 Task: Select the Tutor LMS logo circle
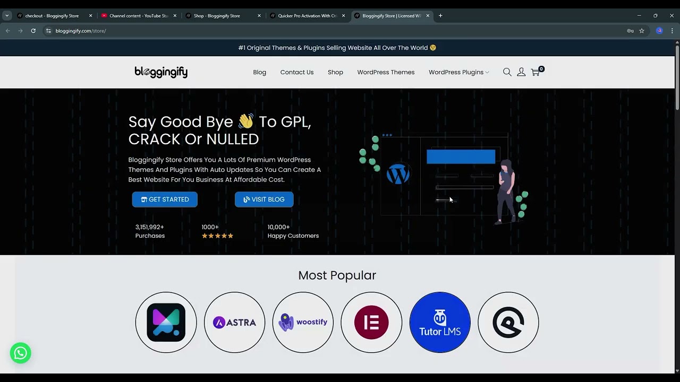(x=440, y=322)
